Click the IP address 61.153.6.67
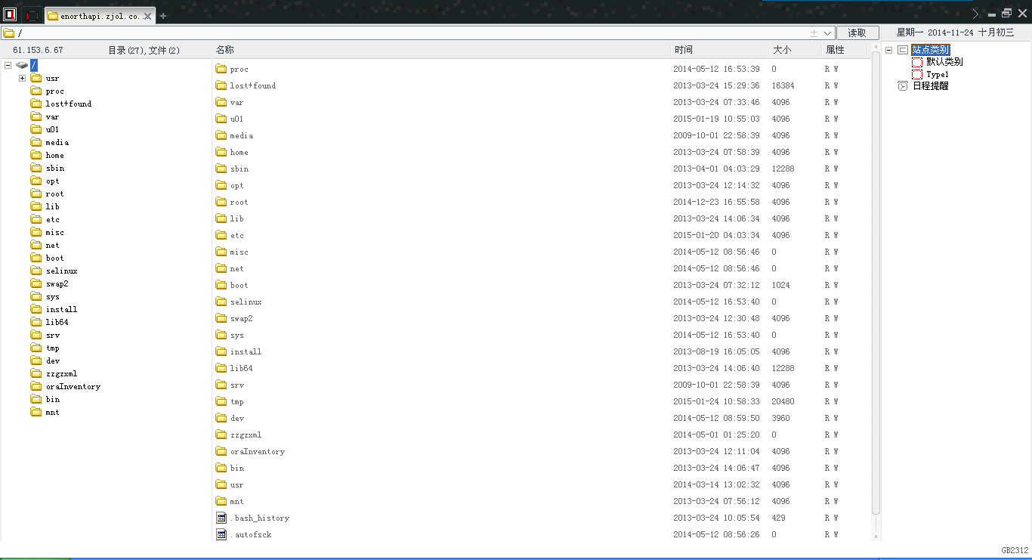Viewport: 1032px width, 560px height. [x=38, y=50]
